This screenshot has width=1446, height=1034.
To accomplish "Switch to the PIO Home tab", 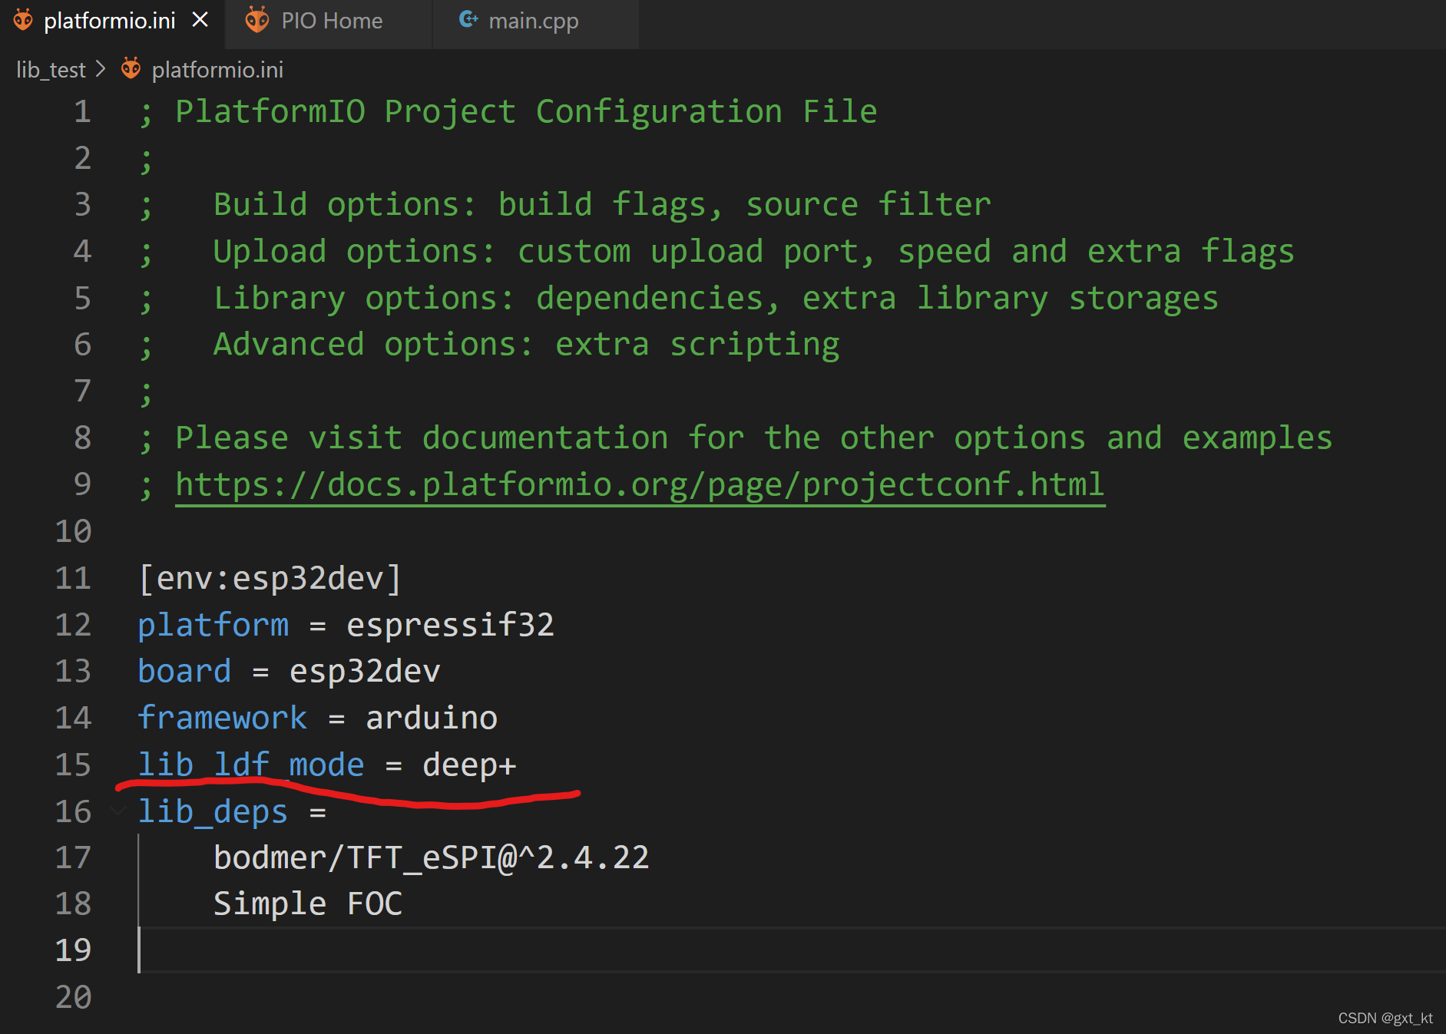I will click(330, 21).
